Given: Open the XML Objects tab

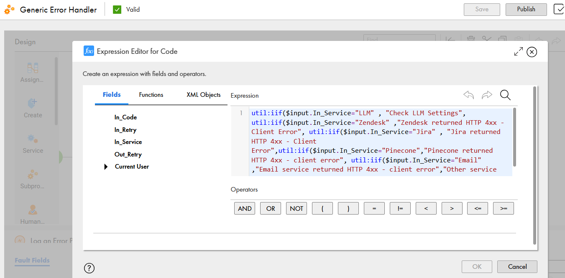Looking at the screenshot, I should tap(204, 95).
